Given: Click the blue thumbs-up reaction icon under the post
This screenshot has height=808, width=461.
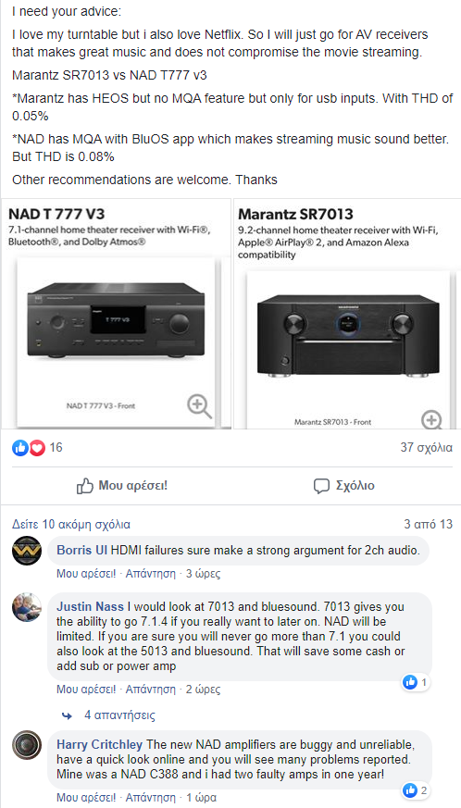Looking at the screenshot, I should point(20,448).
